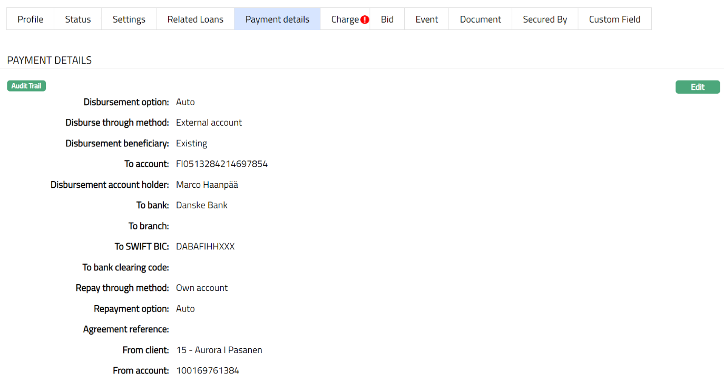Select the Payment details tab
Image resolution: width=724 pixels, height=383 pixels.
point(277,19)
